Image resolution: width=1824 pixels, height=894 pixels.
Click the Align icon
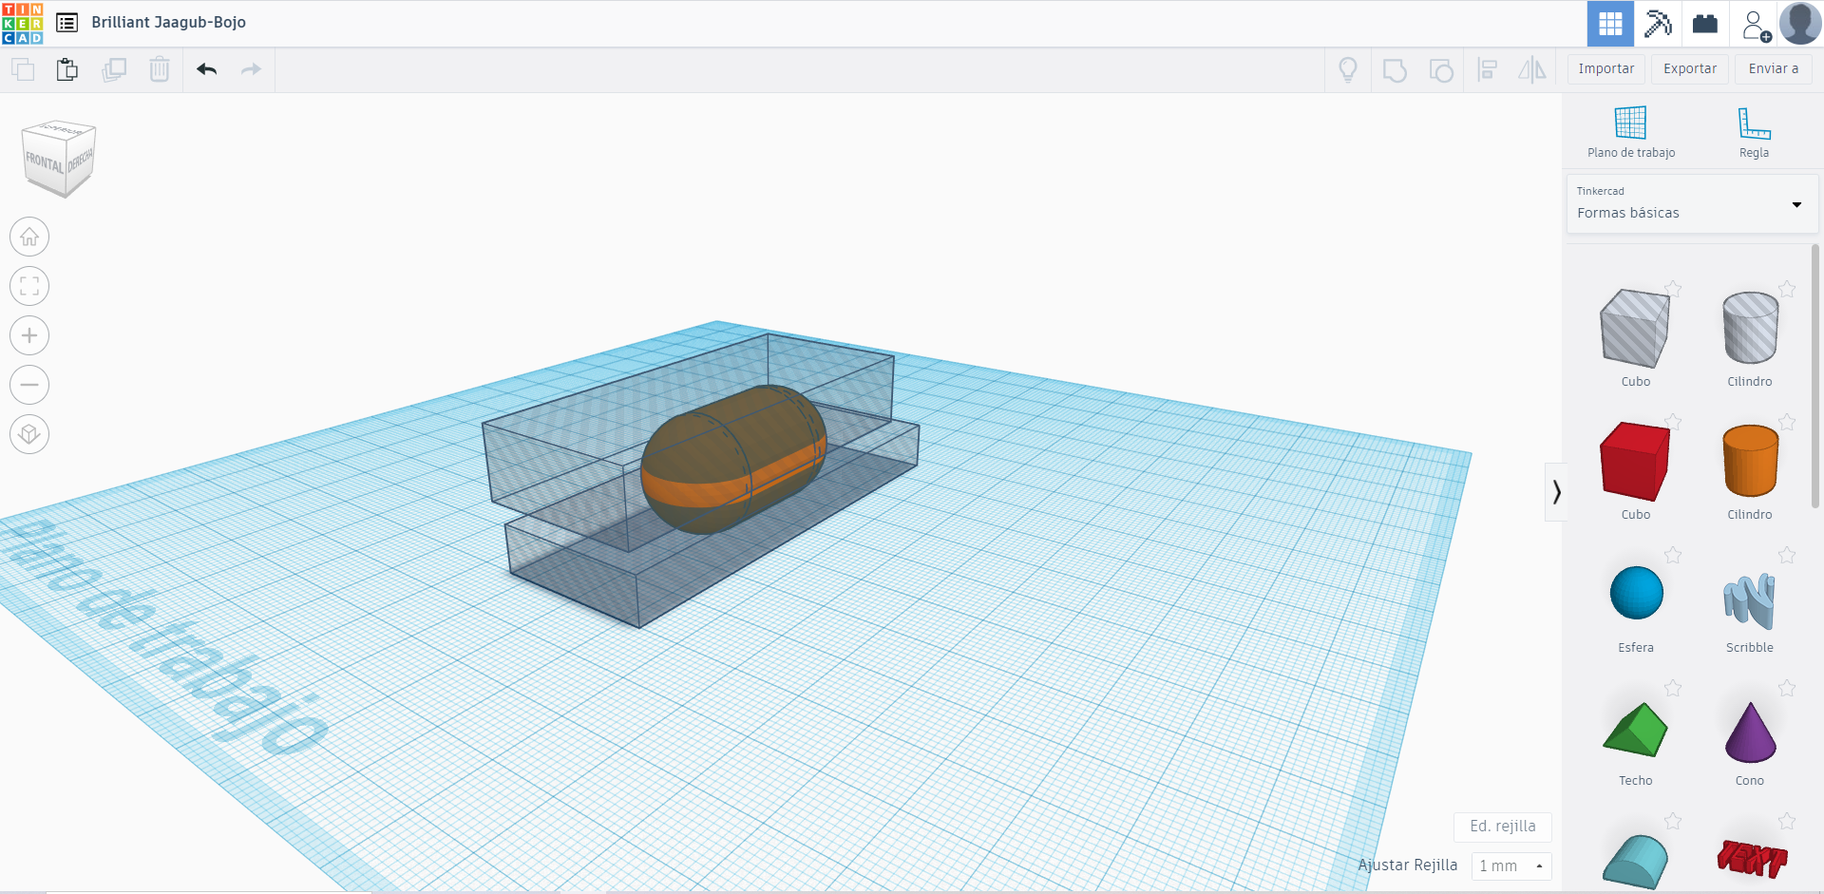[1488, 69]
